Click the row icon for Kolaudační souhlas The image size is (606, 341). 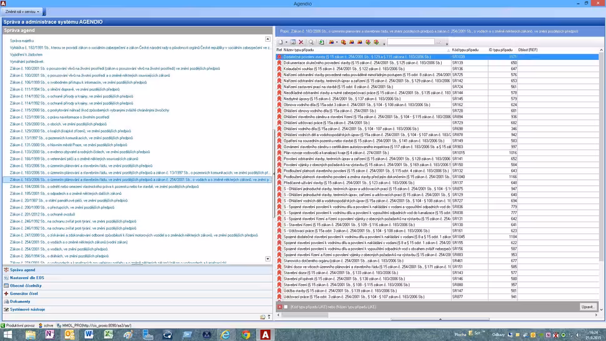click(x=279, y=69)
